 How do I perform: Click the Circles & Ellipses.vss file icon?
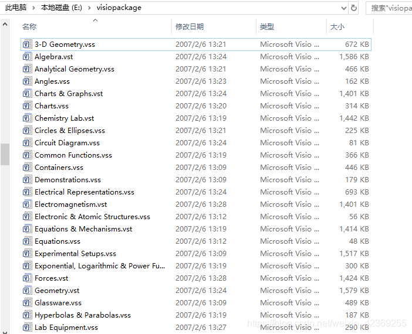[x=27, y=131]
